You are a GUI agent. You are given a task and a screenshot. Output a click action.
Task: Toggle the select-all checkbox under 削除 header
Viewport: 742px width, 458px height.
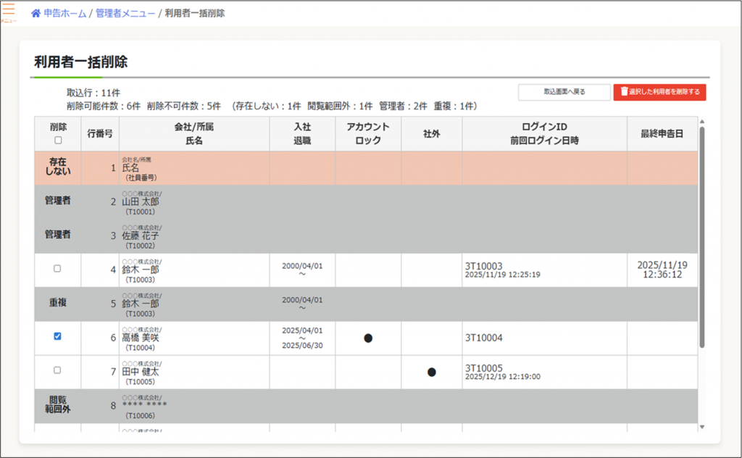click(x=58, y=141)
